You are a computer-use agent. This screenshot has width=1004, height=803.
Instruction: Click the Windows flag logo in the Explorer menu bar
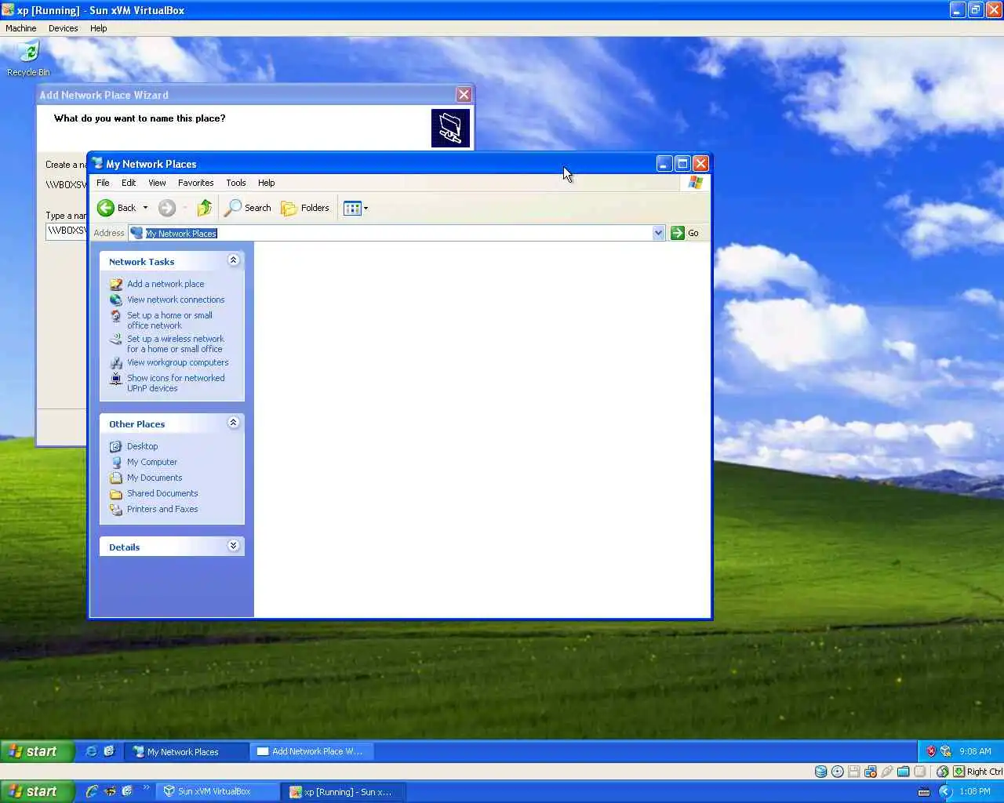click(695, 183)
